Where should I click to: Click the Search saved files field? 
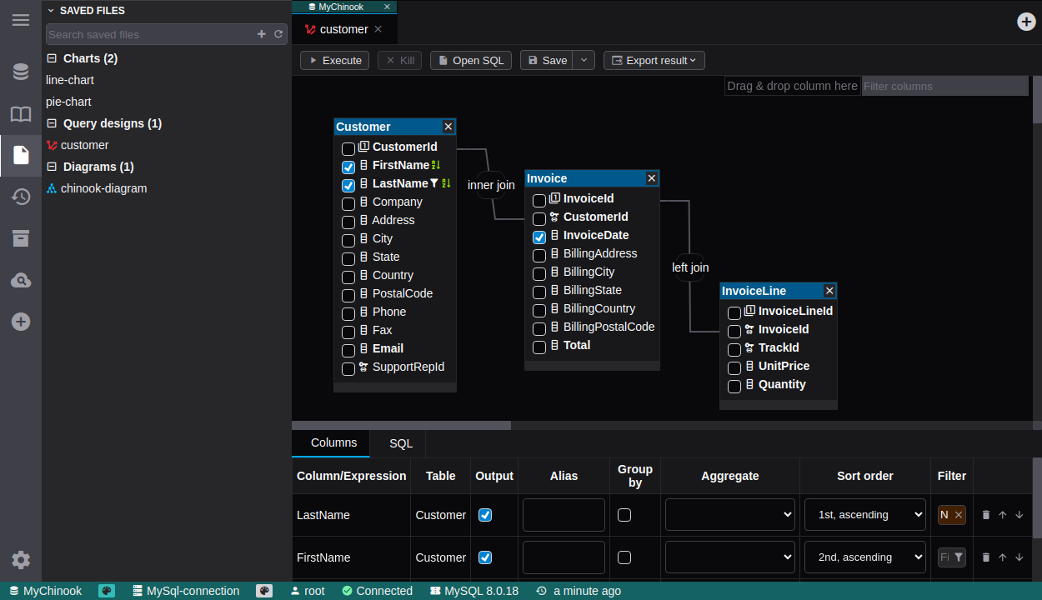click(x=150, y=34)
